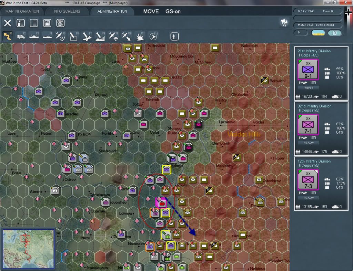This screenshot has height=271, width=353.
Task: Click the '21st Infantry Division' unit name
Action: click(x=314, y=51)
